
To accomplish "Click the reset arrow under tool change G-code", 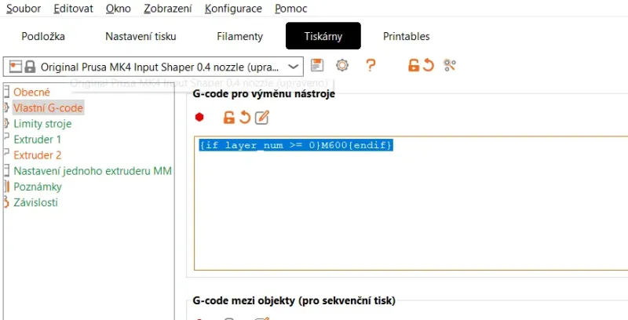I will tap(245, 118).
